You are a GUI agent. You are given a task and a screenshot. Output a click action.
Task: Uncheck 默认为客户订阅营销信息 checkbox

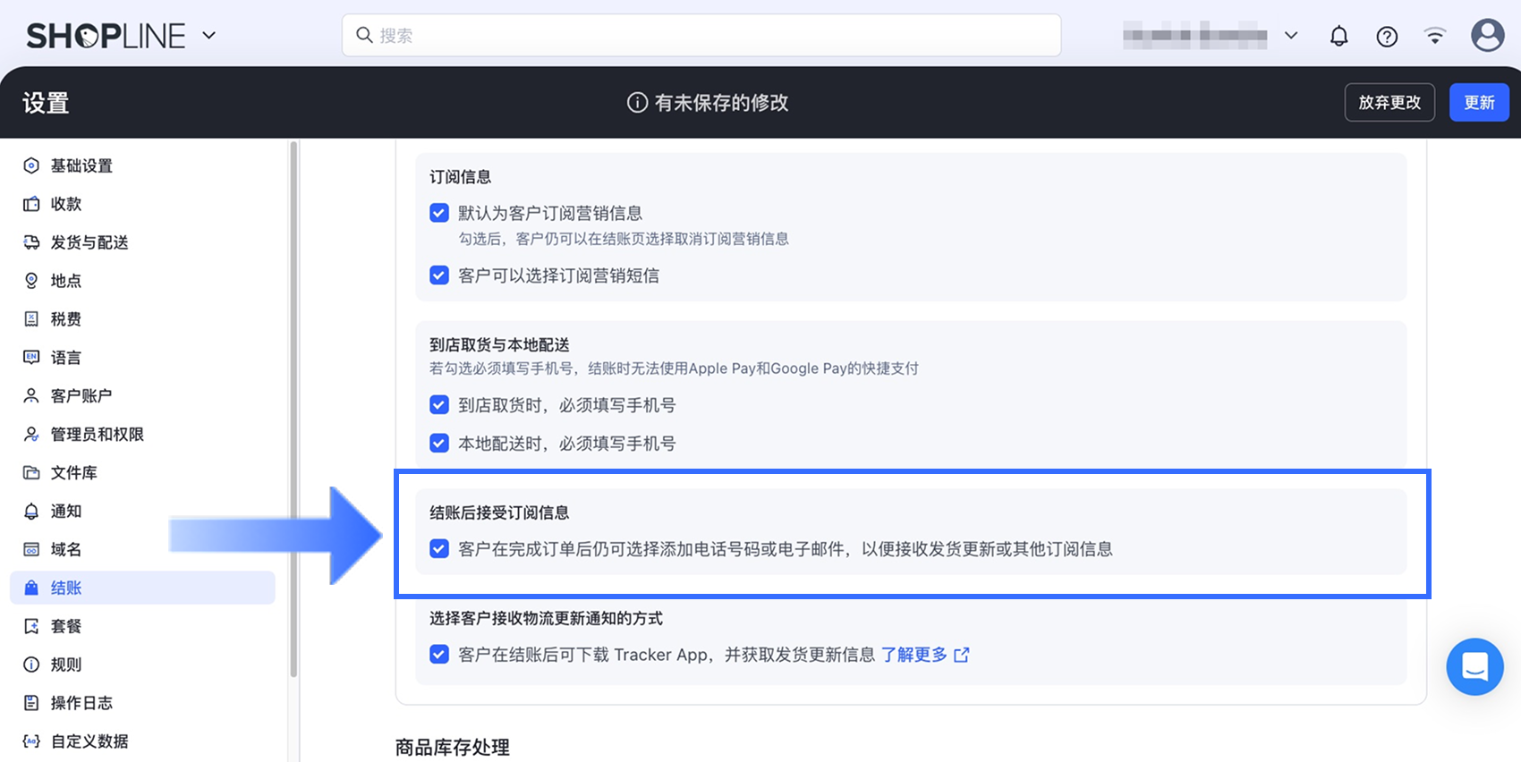439,213
